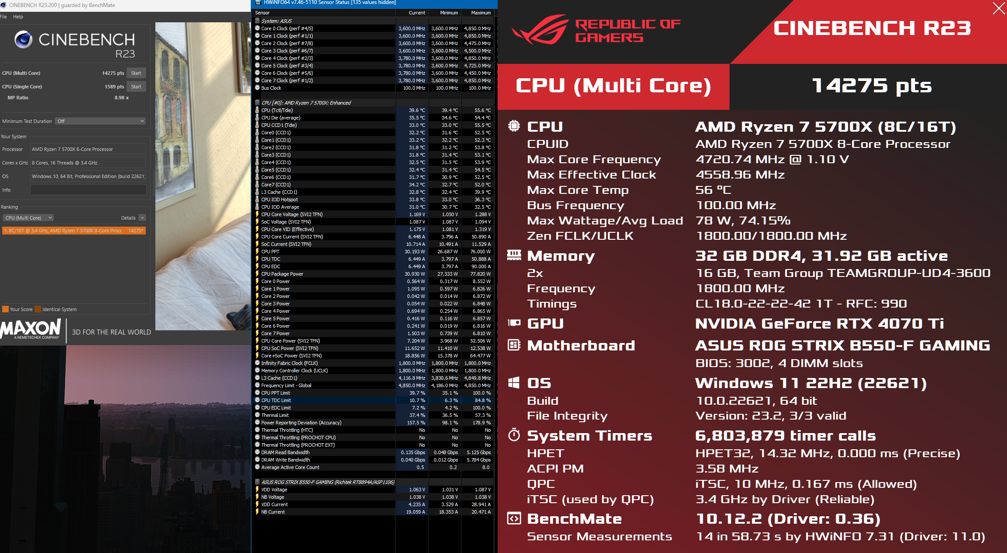The width and height of the screenshot is (1007, 553).
Task: Click the bolt icon of CPU PPT row
Action: tap(257, 252)
